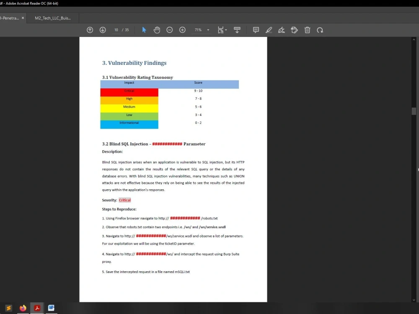The width and height of the screenshot is (419, 314).
Task: Click the '0 - 2' score cell
Action: [x=198, y=123]
